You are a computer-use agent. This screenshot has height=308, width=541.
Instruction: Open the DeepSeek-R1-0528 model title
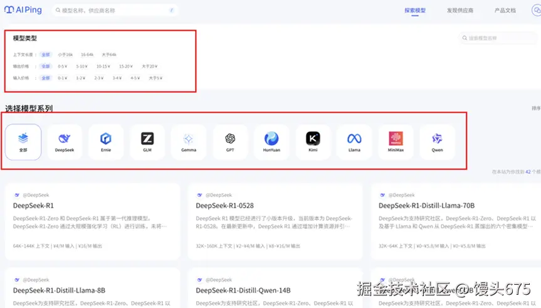(224, 206)
